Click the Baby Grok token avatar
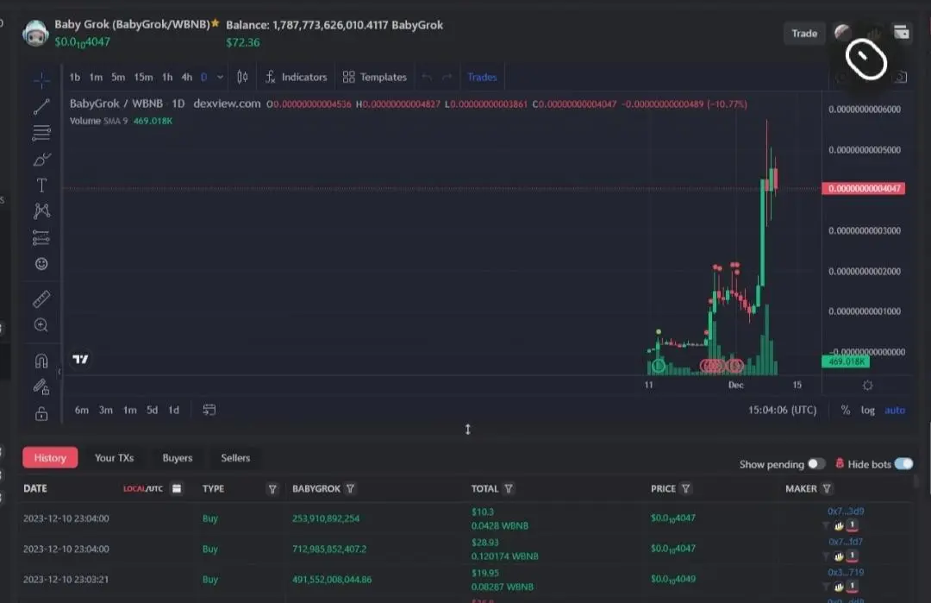The width and height of the screenshot is (931, 603). click(35, 33)
